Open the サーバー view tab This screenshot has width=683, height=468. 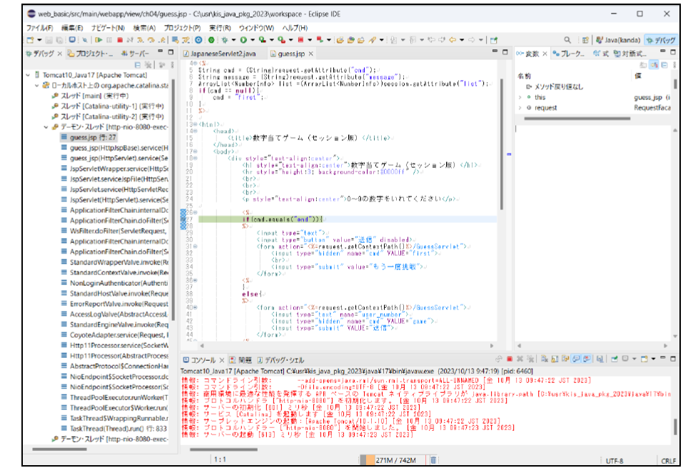click(x=135, y=54)
